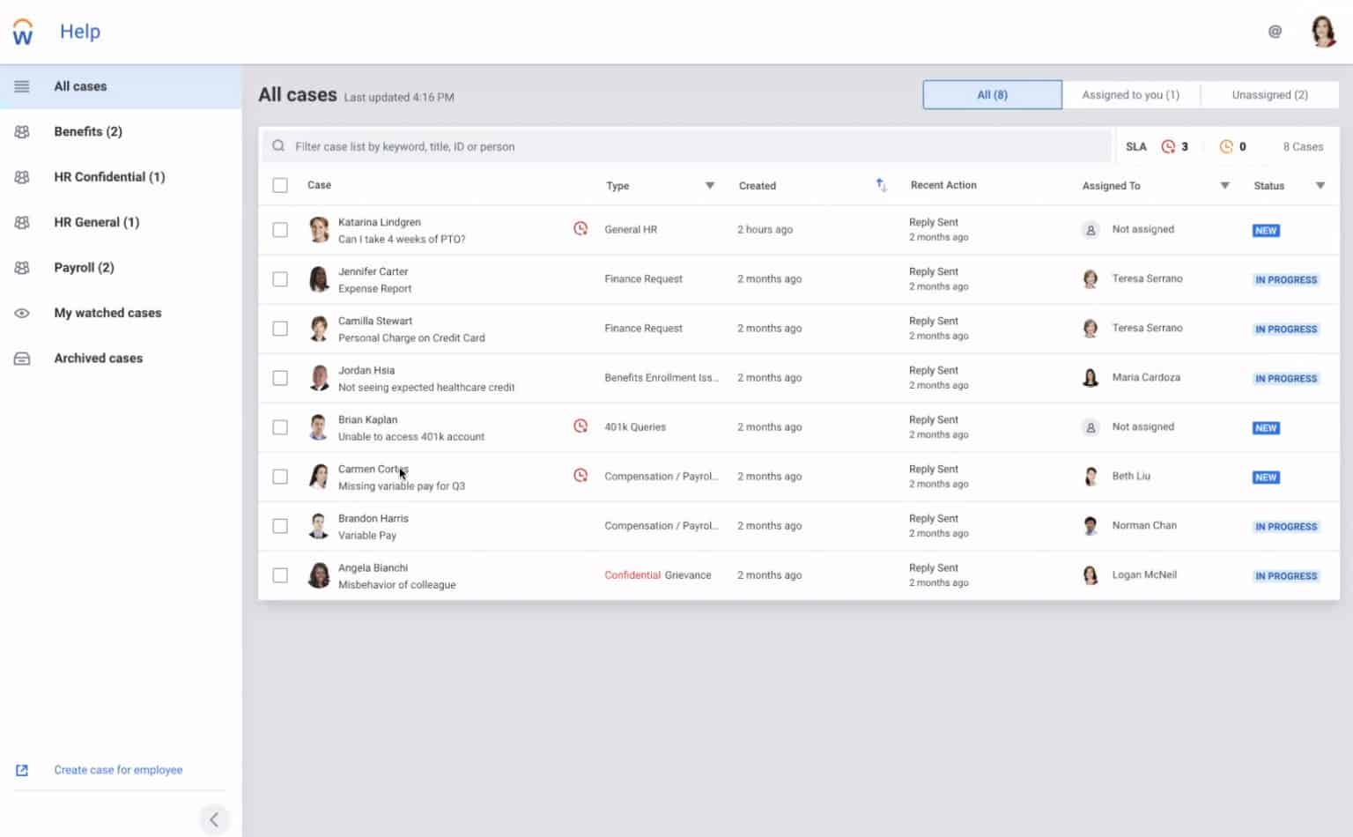Click the search magnifier in the filter bar
1353x837 pixels.
277,146
